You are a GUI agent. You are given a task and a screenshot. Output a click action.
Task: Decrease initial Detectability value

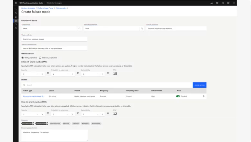tap(97, 74)
